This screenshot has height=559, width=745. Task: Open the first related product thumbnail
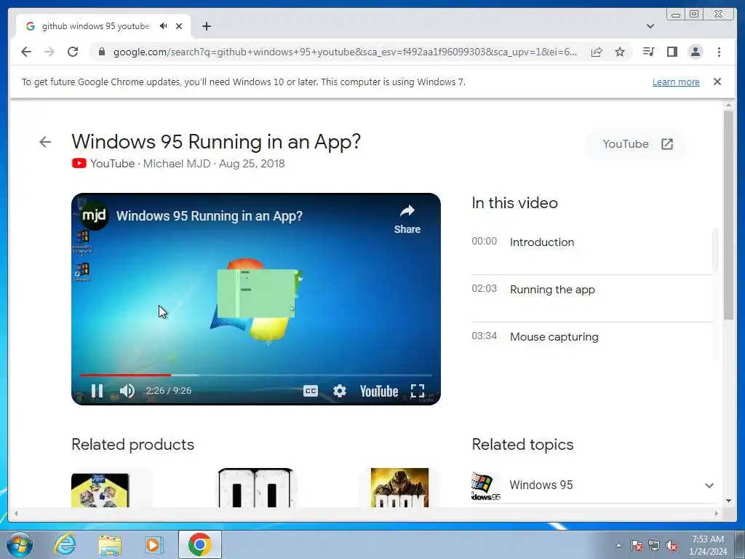coord(100,490)
